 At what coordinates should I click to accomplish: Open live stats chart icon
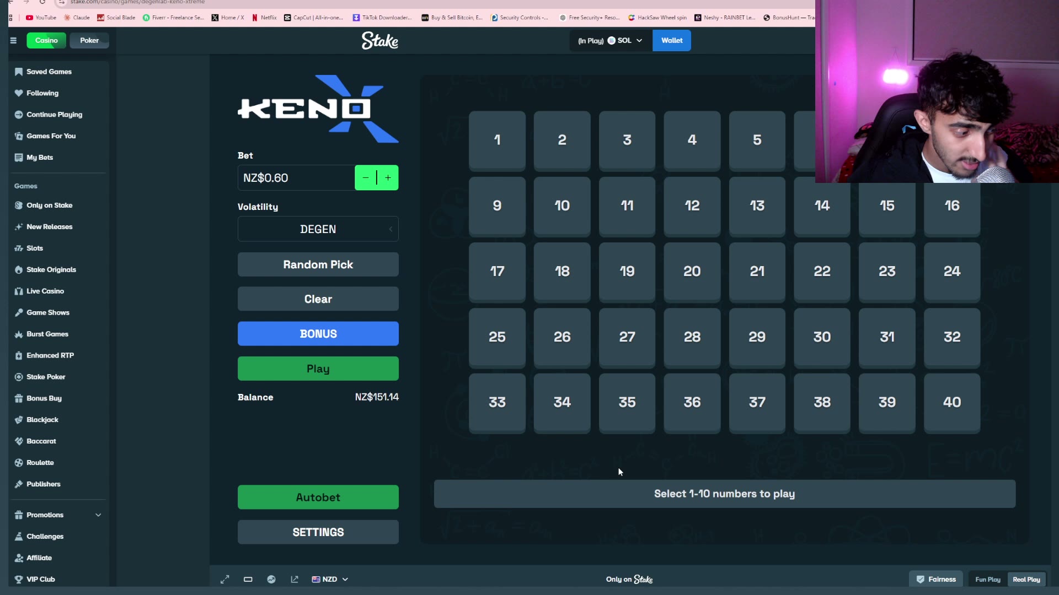(x=271, y=580)
